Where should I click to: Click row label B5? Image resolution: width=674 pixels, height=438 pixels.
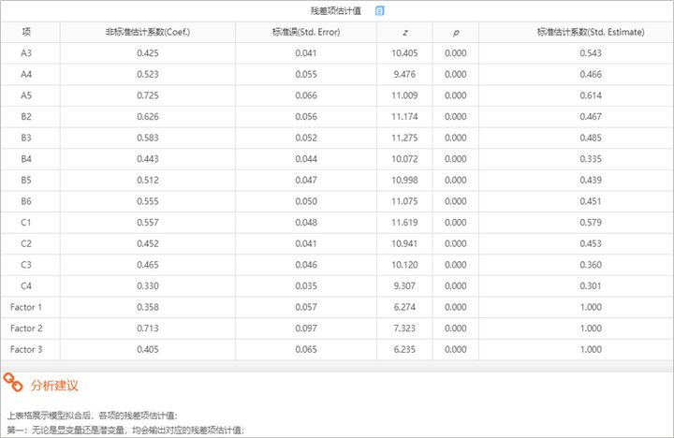26,180
